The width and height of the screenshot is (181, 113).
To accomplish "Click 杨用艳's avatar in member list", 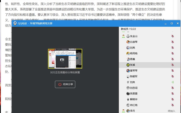I will pos(128,54).
